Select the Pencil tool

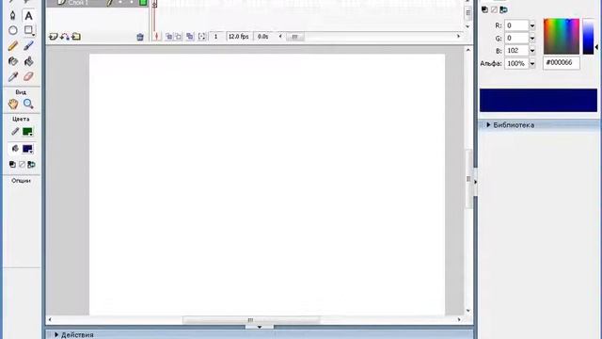pos(12,46)
